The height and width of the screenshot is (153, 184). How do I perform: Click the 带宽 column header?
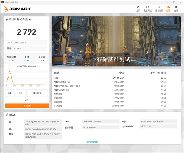[122, 73]
